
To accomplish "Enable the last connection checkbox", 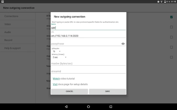I will [x=171, y=57].
